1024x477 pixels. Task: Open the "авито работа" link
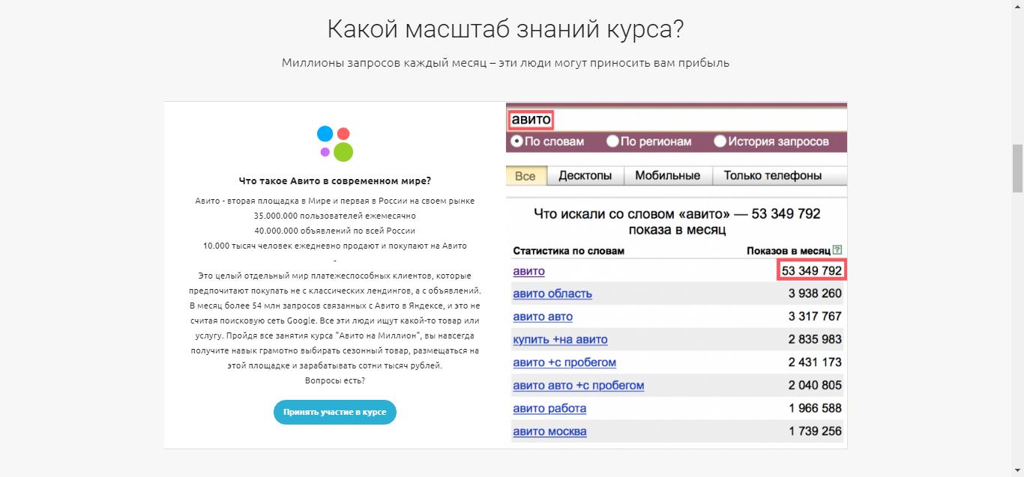point(549,408)
